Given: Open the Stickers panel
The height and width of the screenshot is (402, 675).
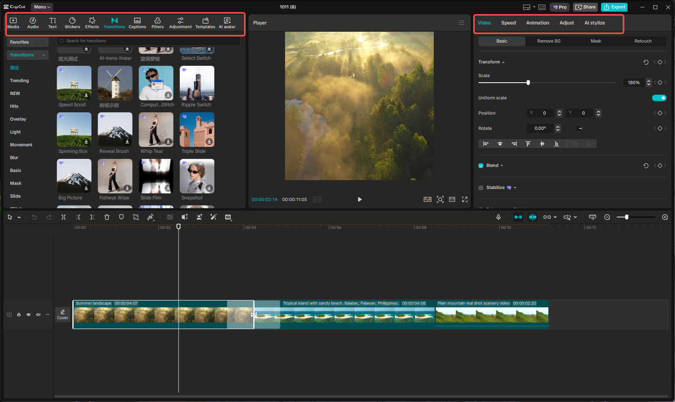Looking at the screenshot, I should (72, 23).
